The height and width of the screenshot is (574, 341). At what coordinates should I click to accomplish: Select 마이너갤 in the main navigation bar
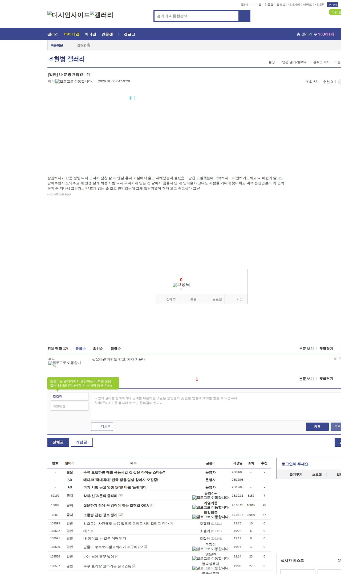tap(72, 34)
